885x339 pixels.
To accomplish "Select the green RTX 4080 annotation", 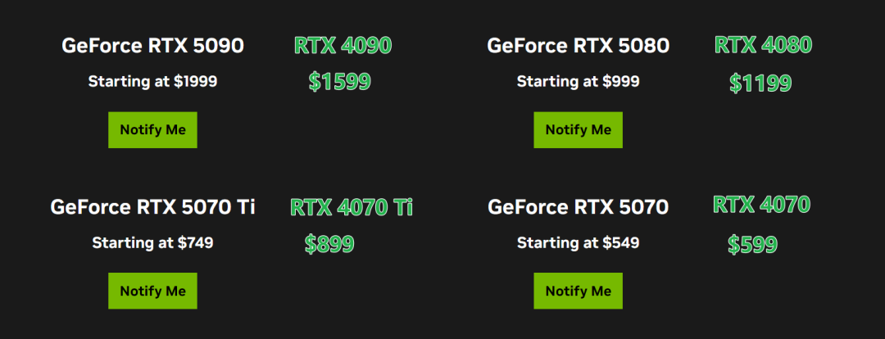I will [763, 45].
